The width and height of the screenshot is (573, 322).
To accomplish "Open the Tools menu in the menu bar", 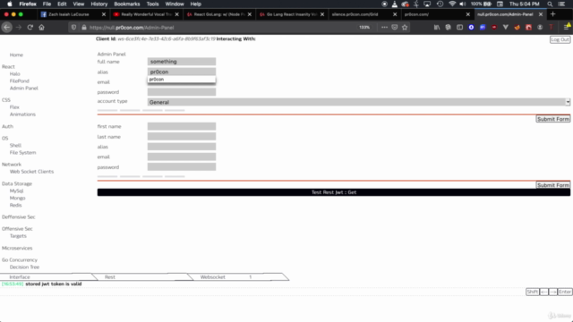I will 152,4.
